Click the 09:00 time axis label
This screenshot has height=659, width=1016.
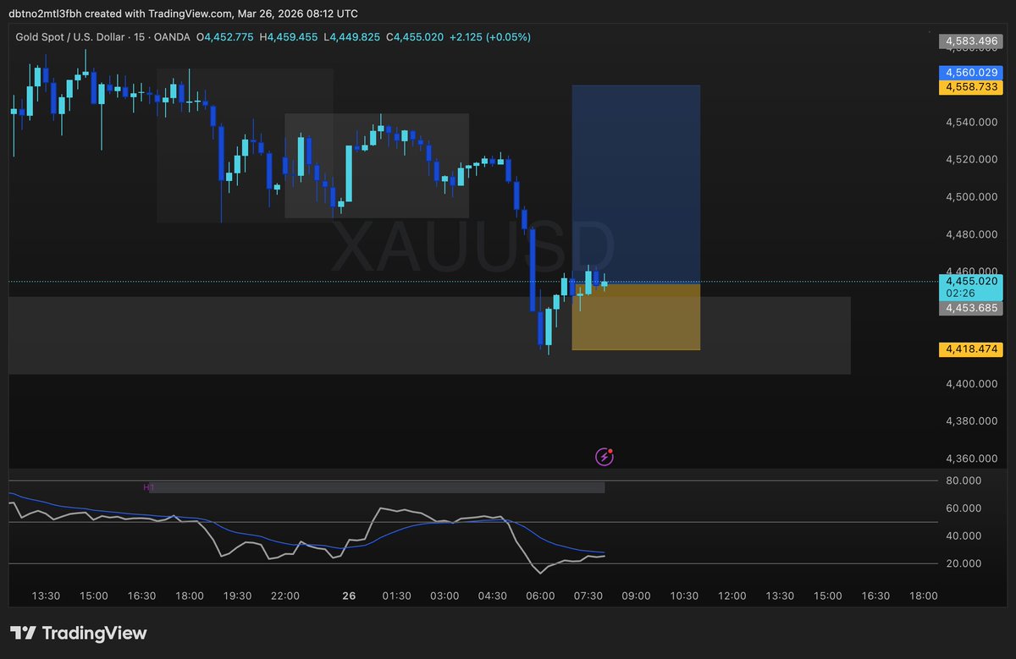(636, 596)
